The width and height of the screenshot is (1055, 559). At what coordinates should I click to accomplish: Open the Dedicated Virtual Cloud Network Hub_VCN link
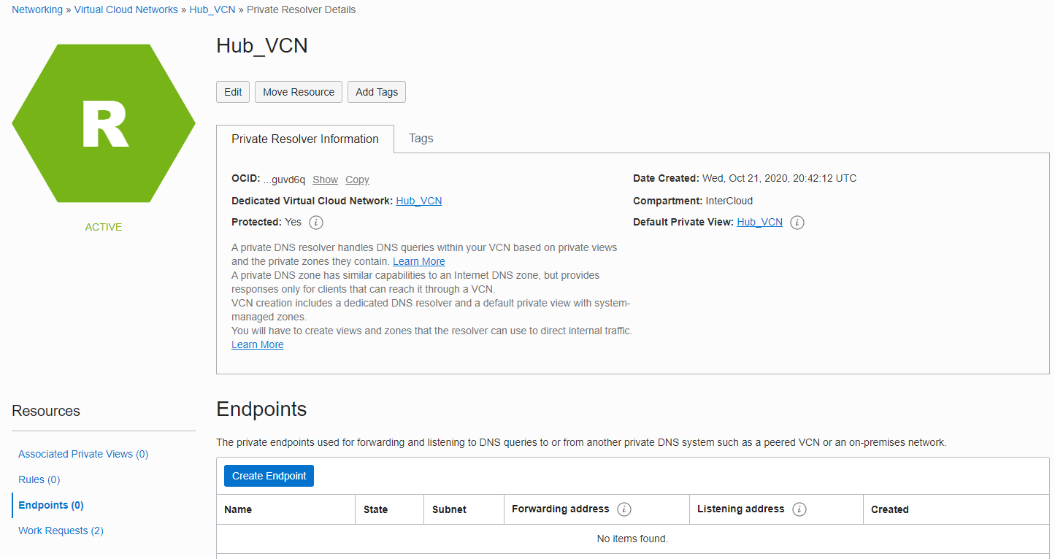click(x=418, y=201)
